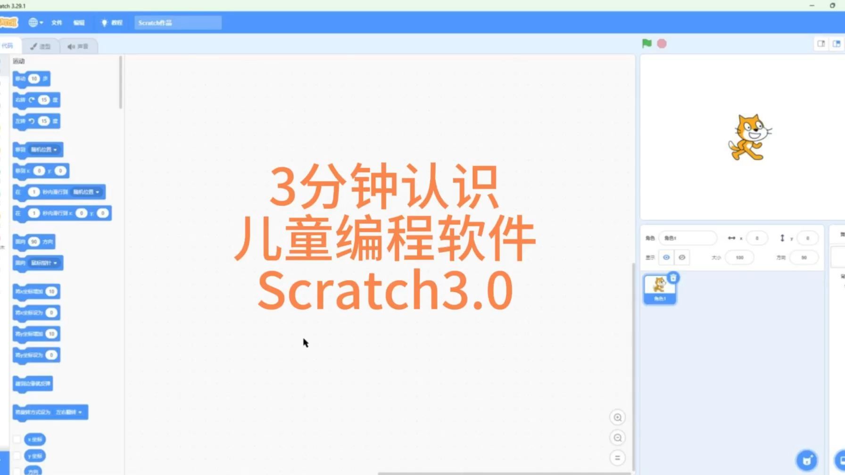The width and height of the screenshot is (845, 475).
Task: Click the Scratch logo in top bar
Action: click(8, 23)
